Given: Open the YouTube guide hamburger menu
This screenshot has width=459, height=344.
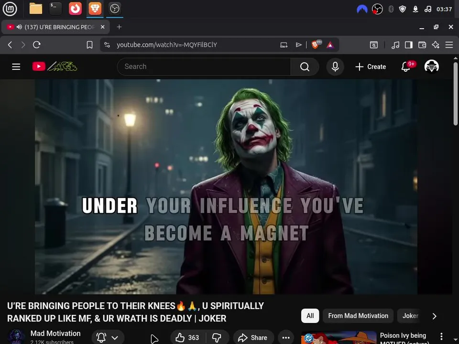Looking at the screenshot, I should pyautogui.click(x=16, y=67).
